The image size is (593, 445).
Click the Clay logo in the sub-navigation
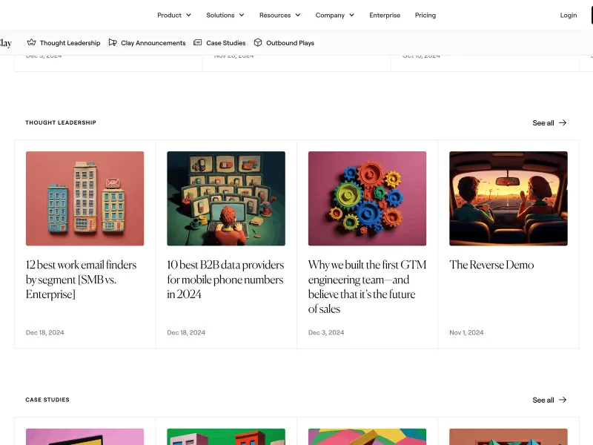(5, 43)
